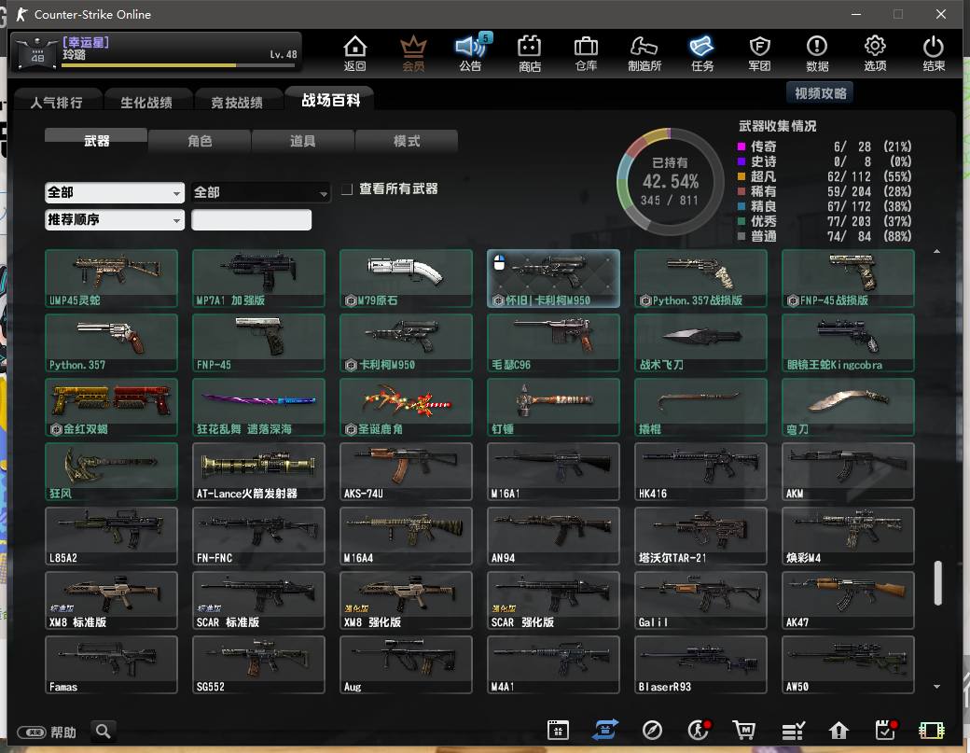Open the 商店 shop icon
The width and height of the screenshot is (970, 753).
click(x=529, y=53)
